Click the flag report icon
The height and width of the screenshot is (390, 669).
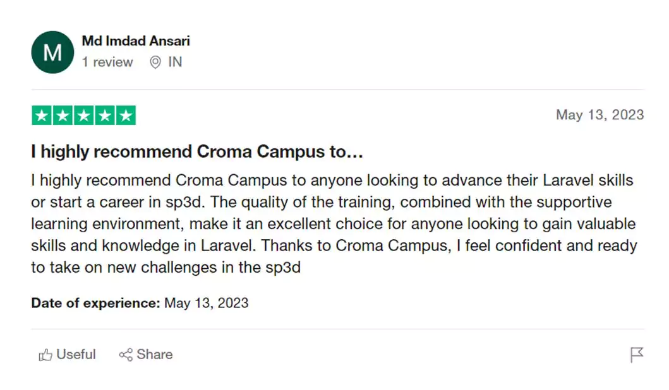point(637,355)
